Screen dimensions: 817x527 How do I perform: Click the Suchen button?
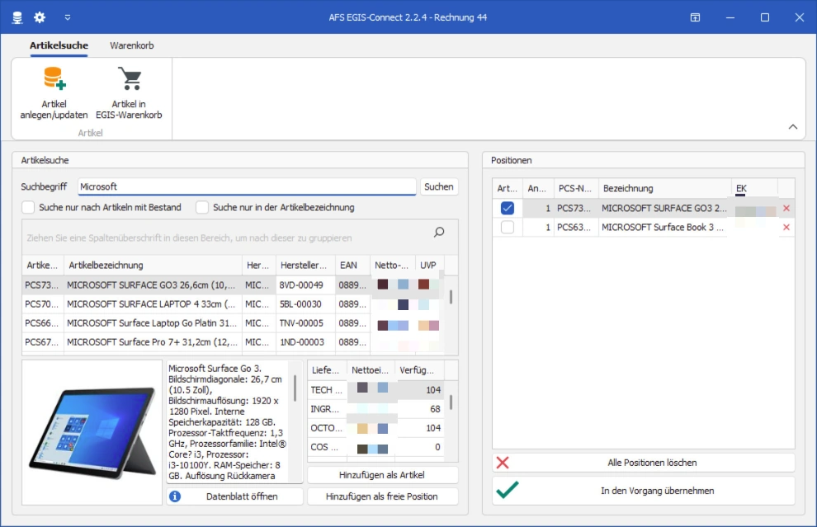pos(439,186)
